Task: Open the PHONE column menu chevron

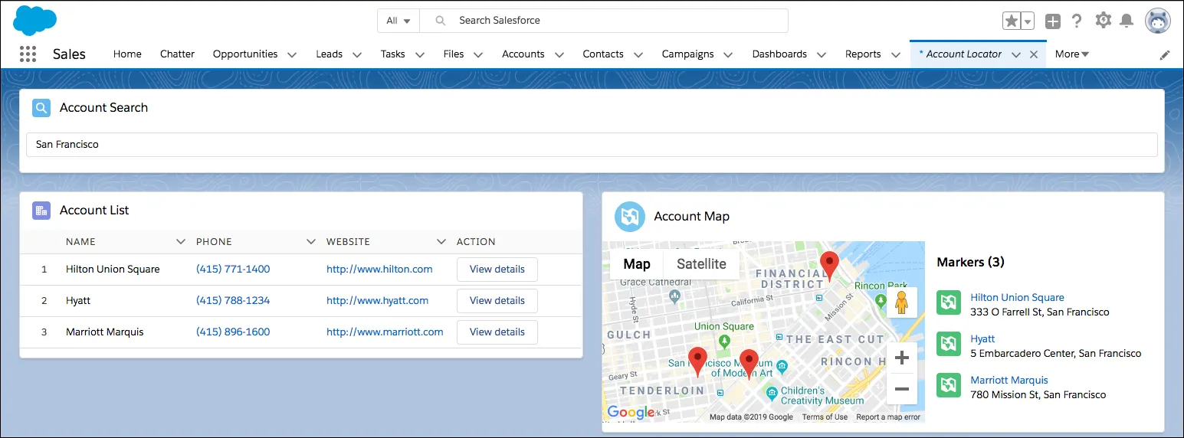Action: point(311,241)
